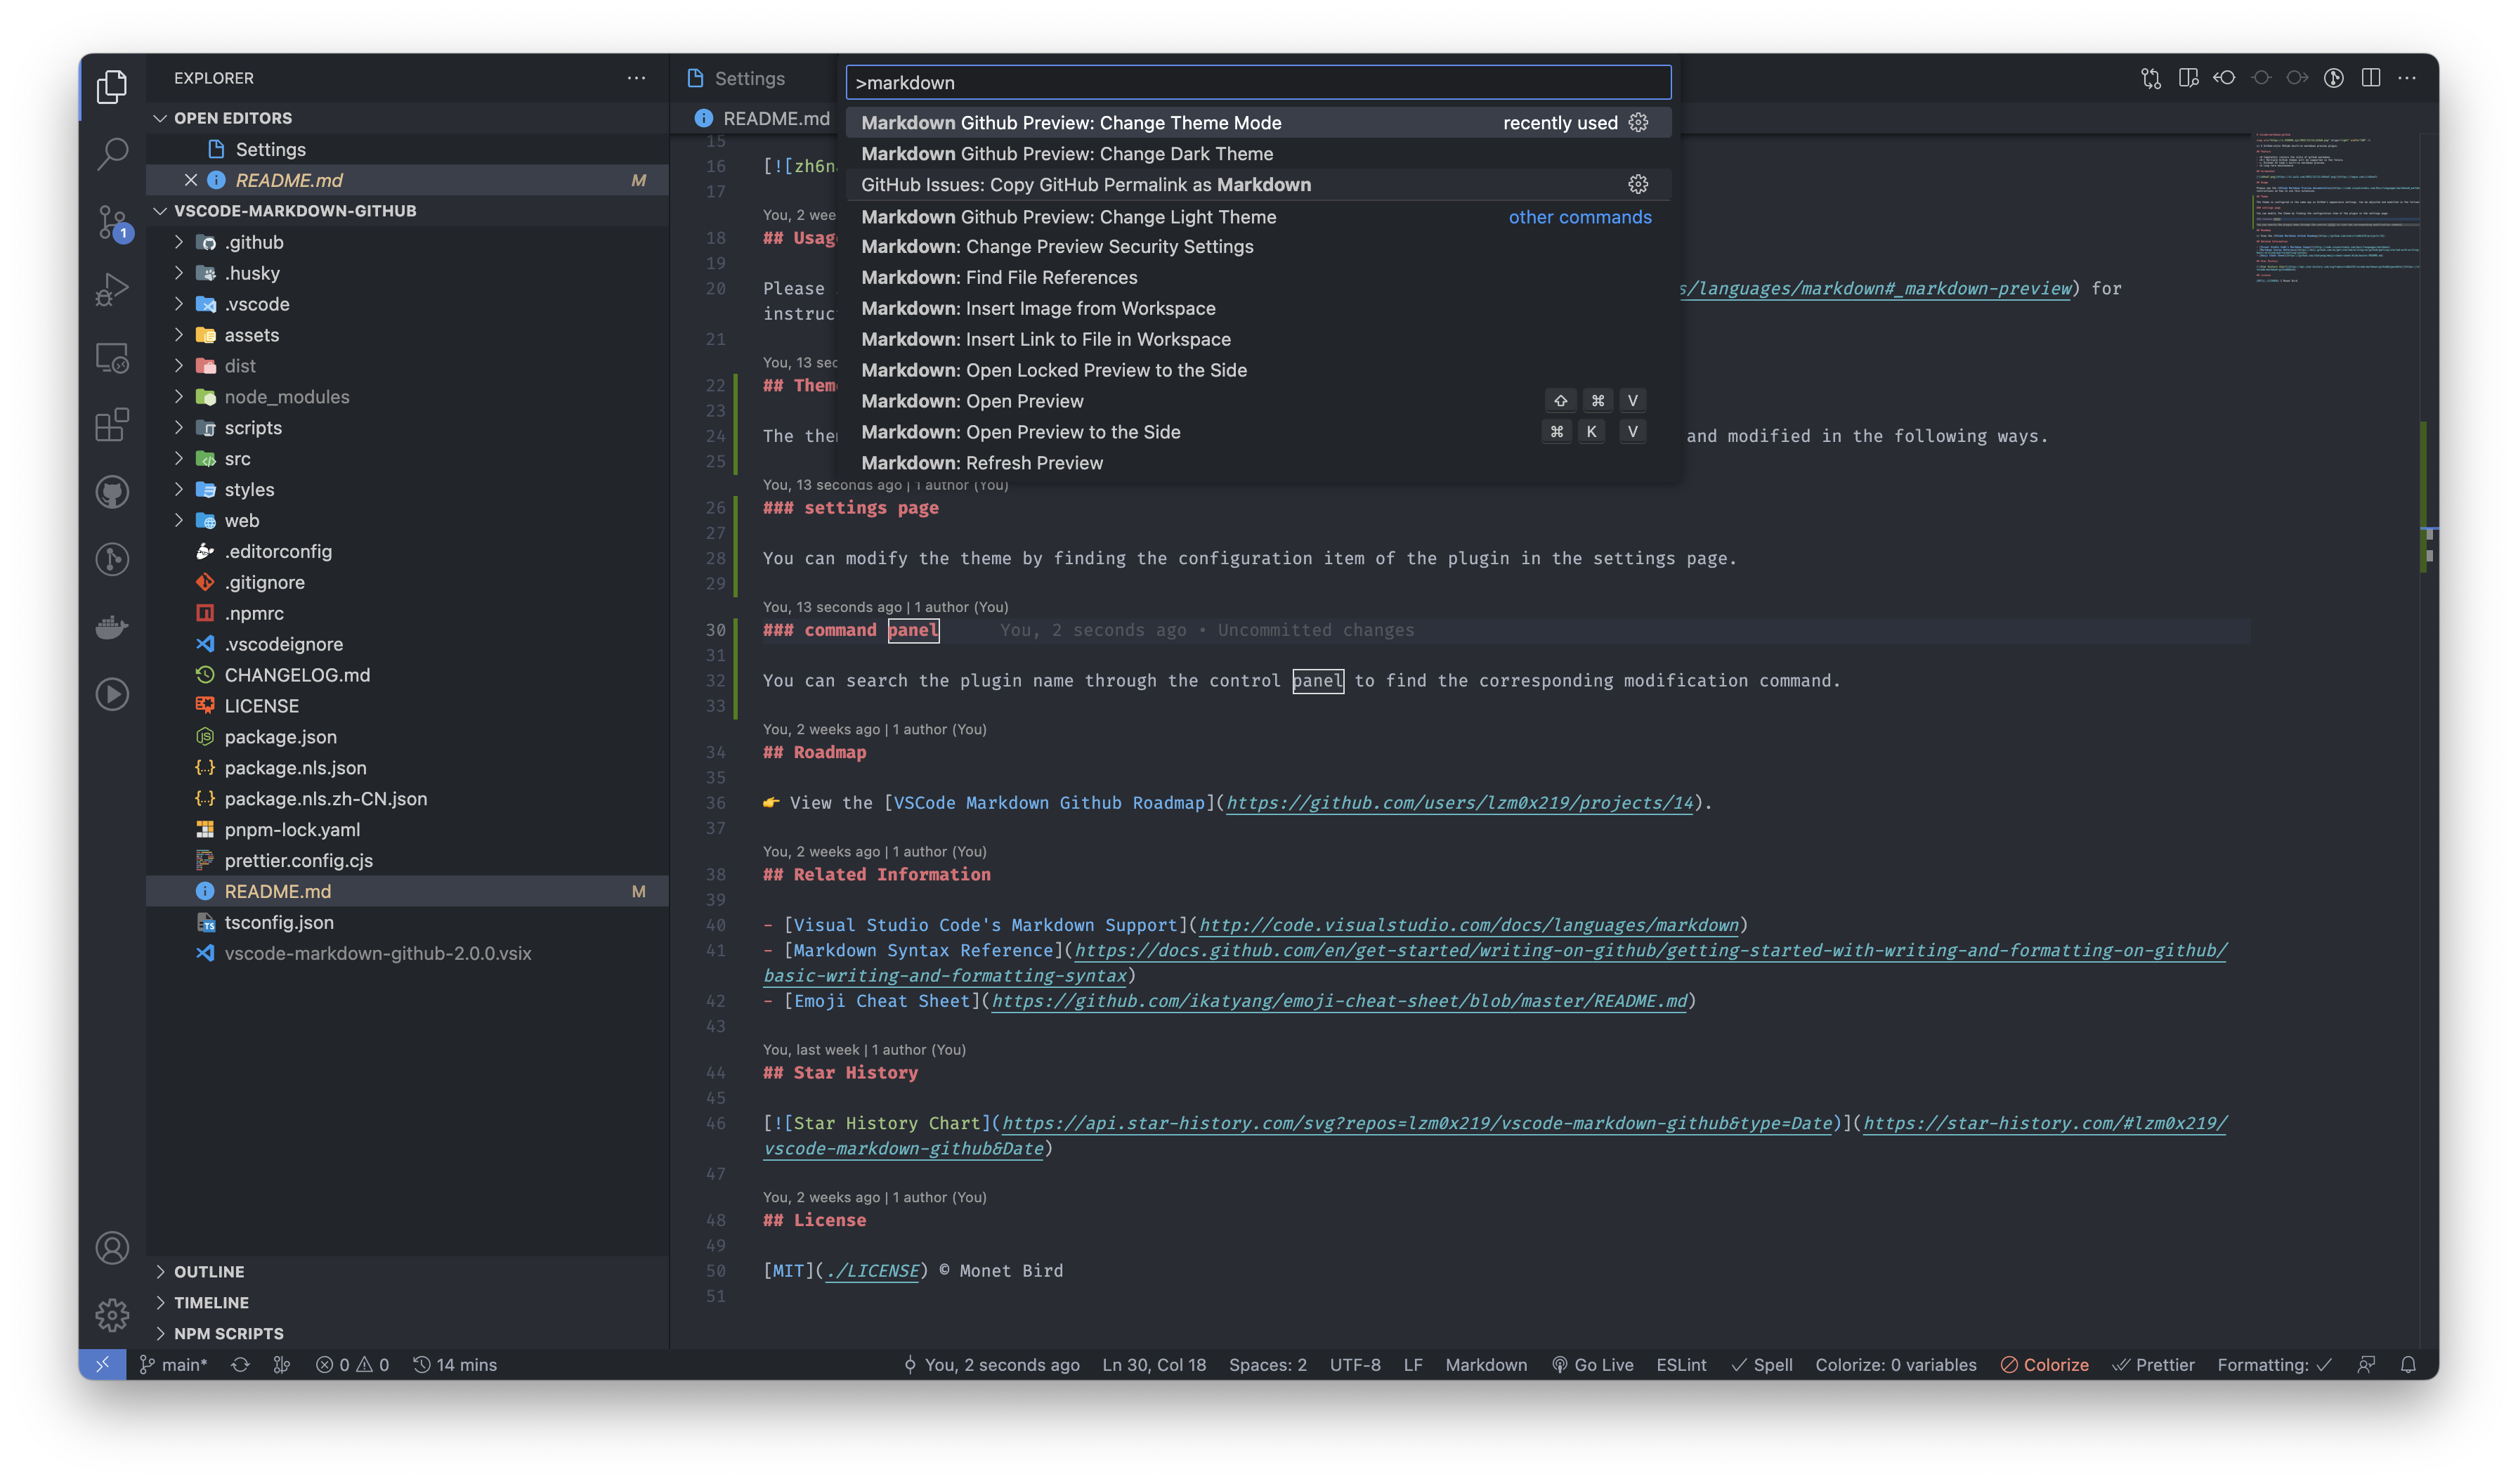Image resolution: width=2518 pixels, height=1484 pixels.
Task: Open the Extensions view from the activity bar
Action: (112, 424)
